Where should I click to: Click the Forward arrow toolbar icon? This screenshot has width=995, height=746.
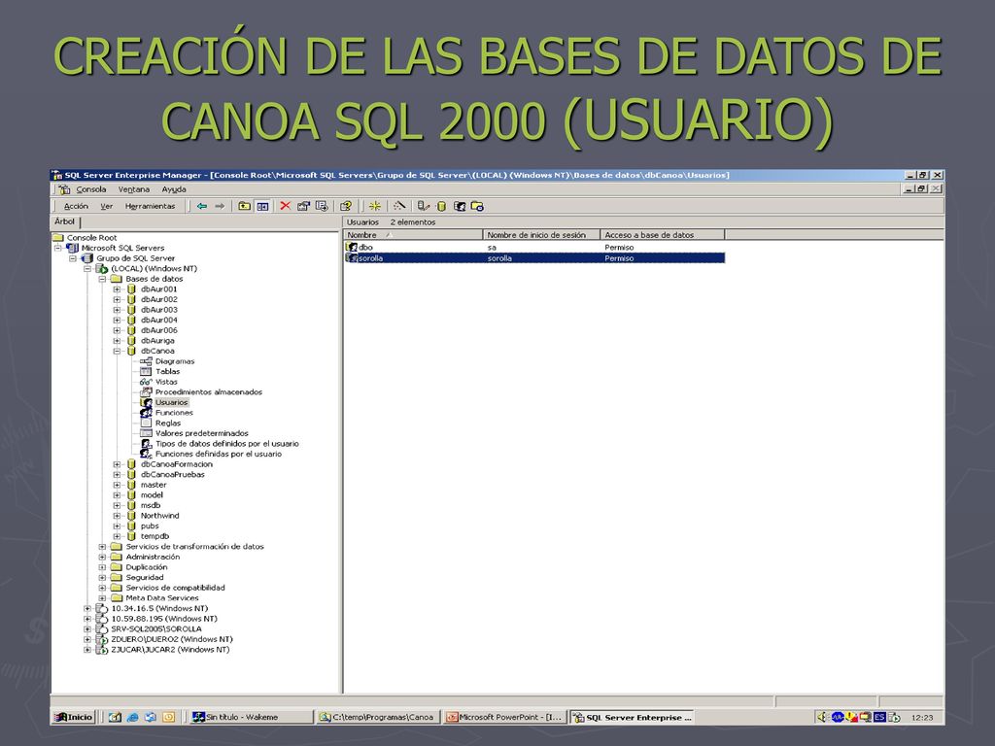click(220, 206)
